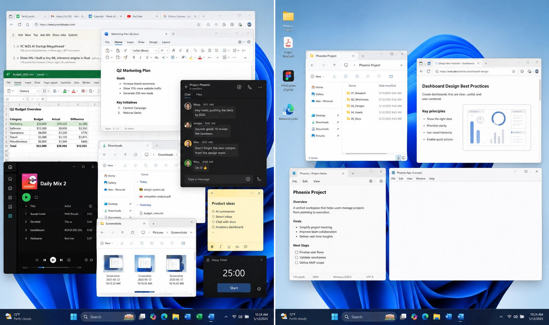
Task: Open the New dropdown in Phoenix Project explorer
Action: pyautogui.click(x=317, y=76)
